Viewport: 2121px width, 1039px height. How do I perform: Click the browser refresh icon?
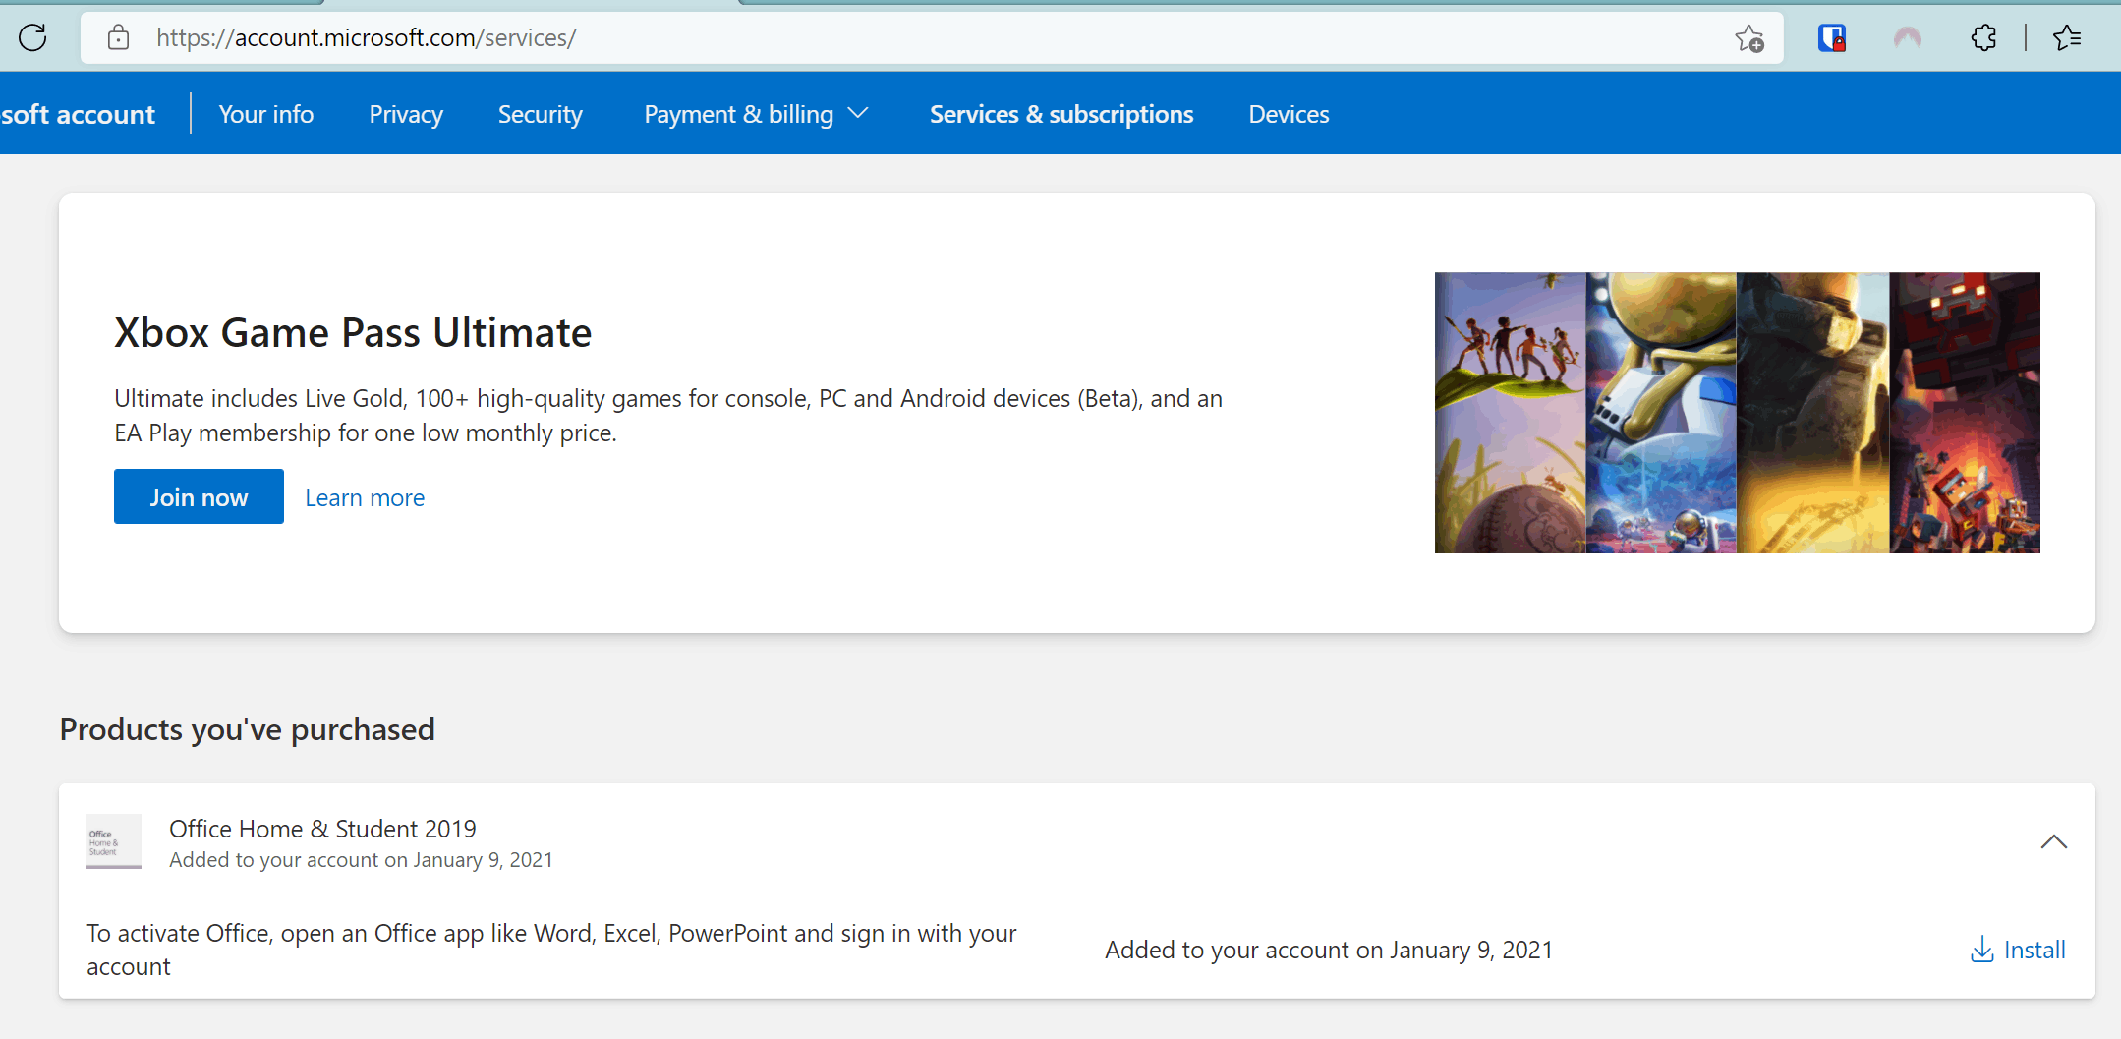coord(32,37)
